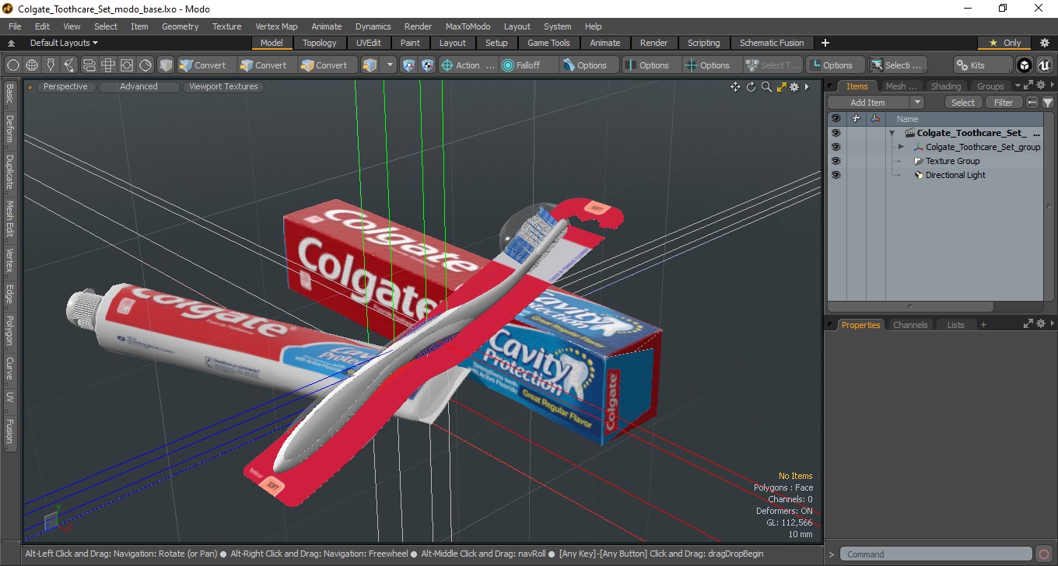This screenshot has width=1058, height=566.
Task: Open viewport settings gear icon
Action: 794,87
